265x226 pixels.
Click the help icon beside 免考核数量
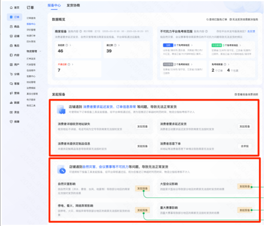point(225,64)
